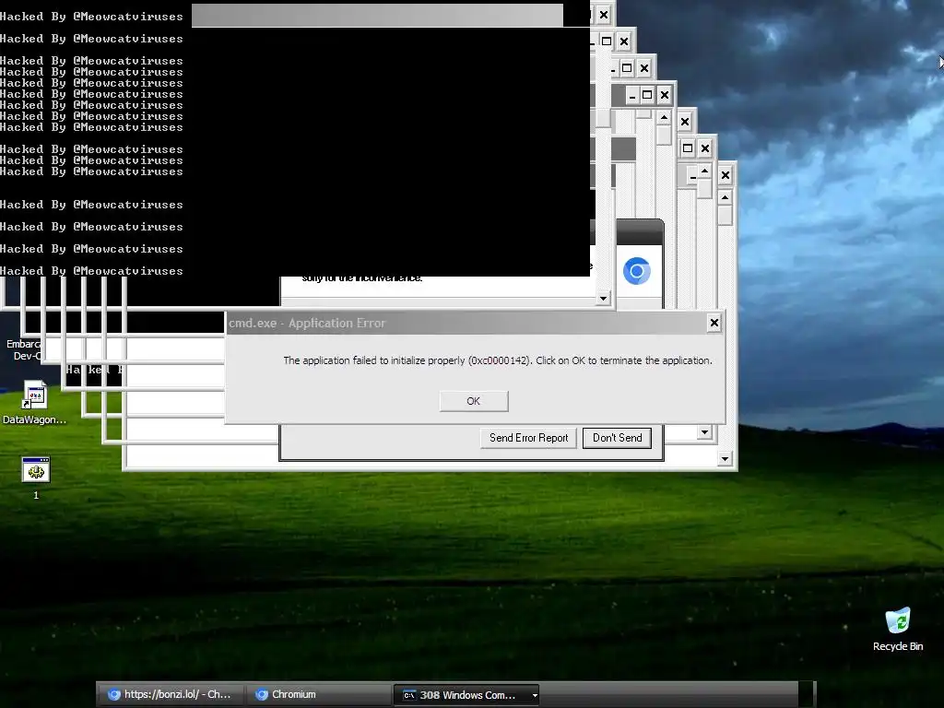
Task: Click the 'sorry for the inconvenience' text
Action: click(x=361, y=278)
